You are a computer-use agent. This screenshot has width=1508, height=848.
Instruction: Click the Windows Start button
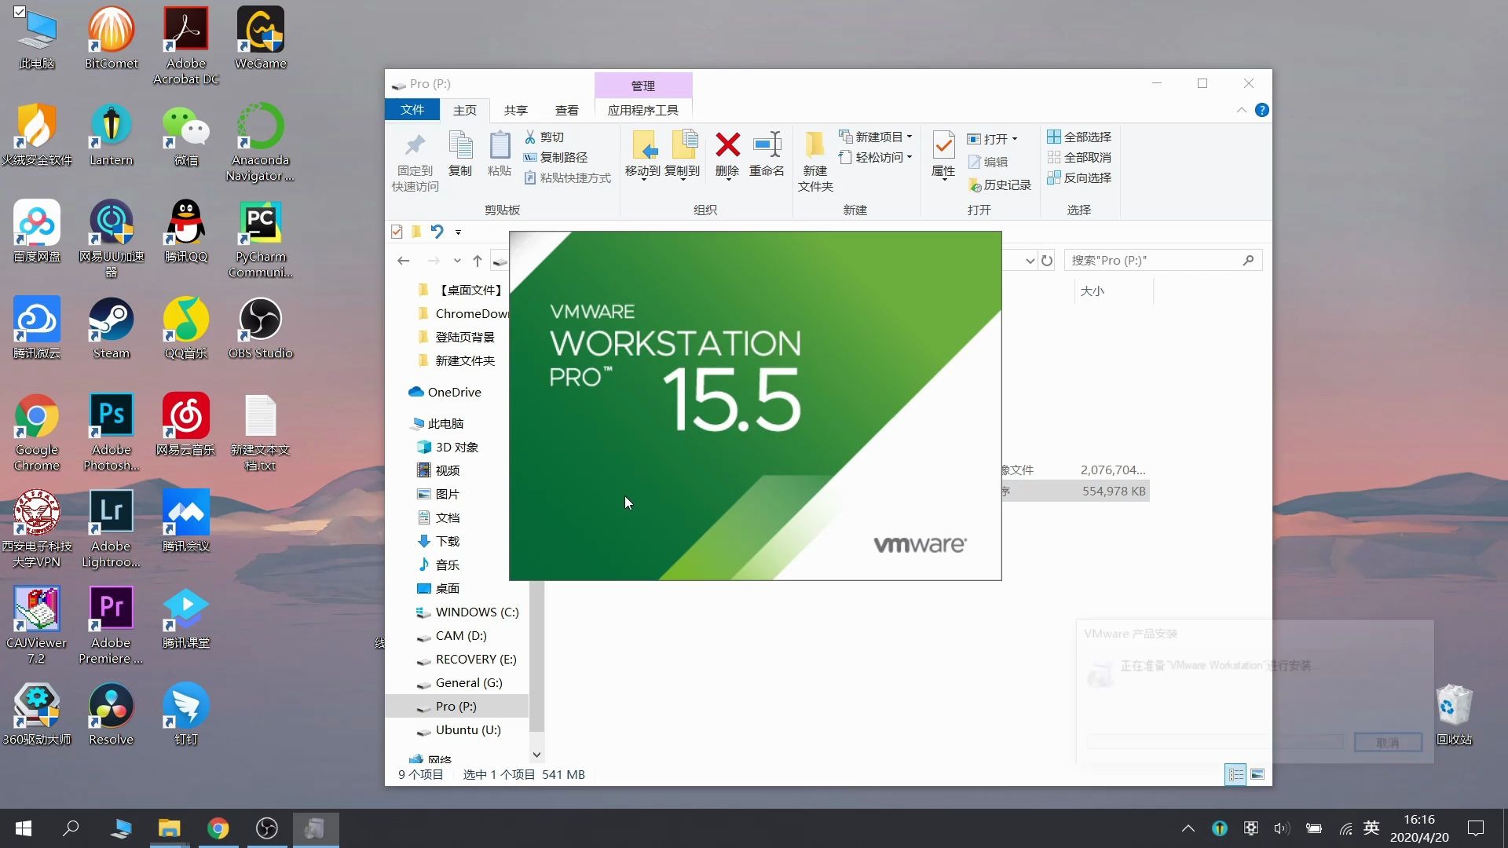point(24,828)
